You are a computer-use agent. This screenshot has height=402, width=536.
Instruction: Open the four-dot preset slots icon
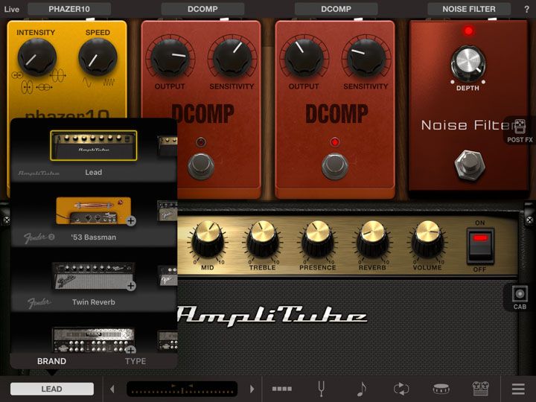pos(282,389)
